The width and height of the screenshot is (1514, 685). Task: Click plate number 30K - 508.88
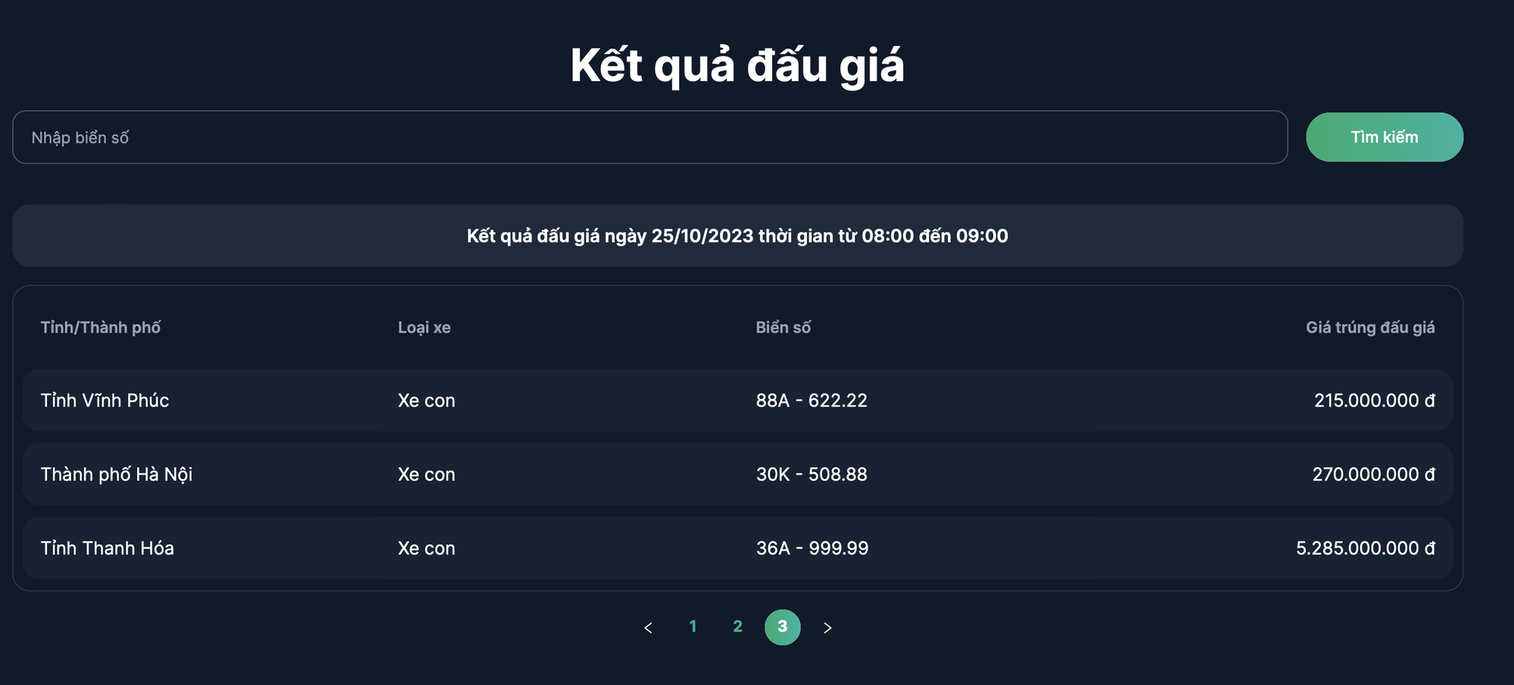(x=812, y=475)
